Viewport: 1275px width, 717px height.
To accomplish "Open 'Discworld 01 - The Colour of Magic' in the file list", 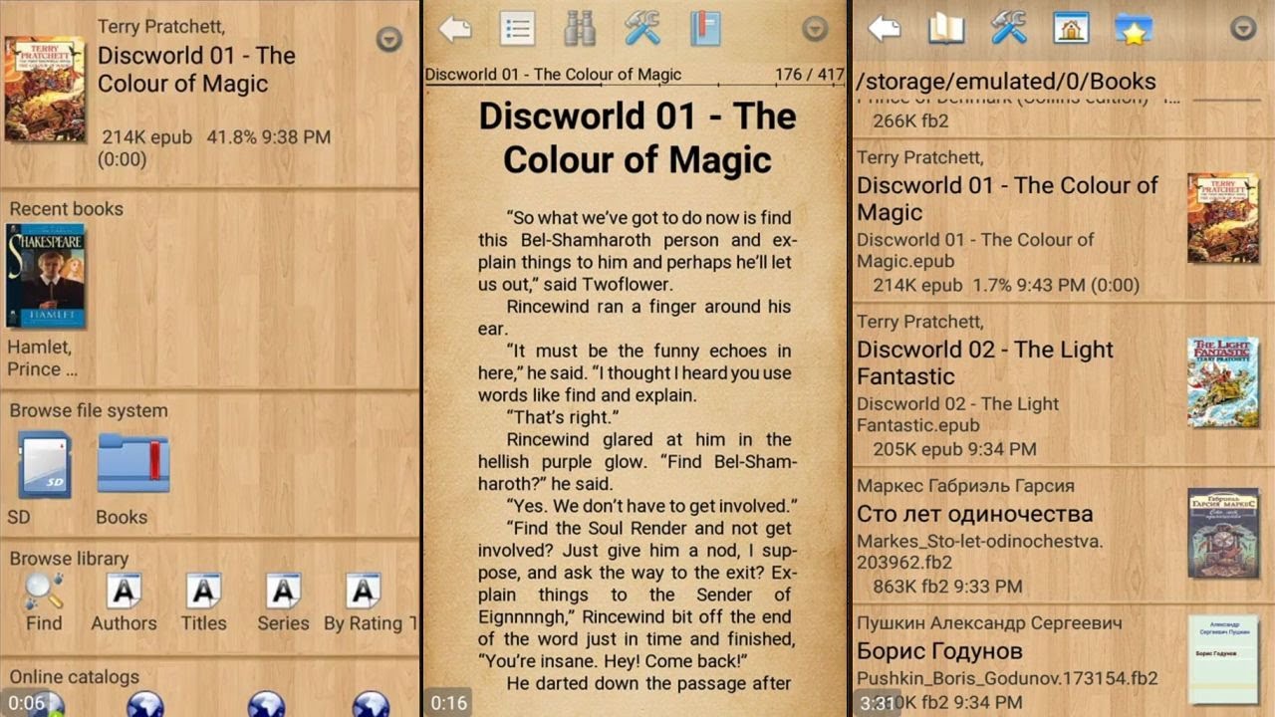I will (1062, 221).
